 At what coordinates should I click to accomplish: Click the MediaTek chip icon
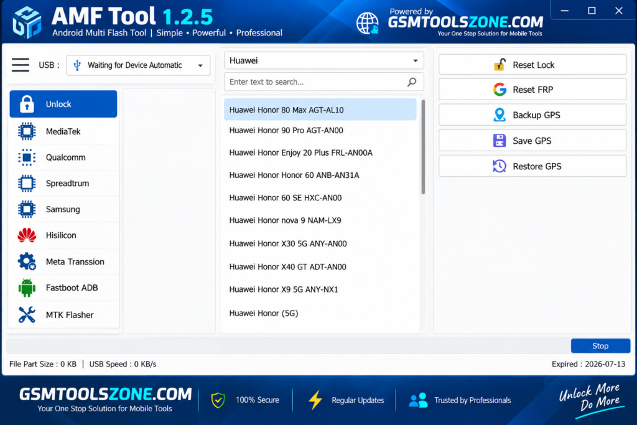(27, 132)
